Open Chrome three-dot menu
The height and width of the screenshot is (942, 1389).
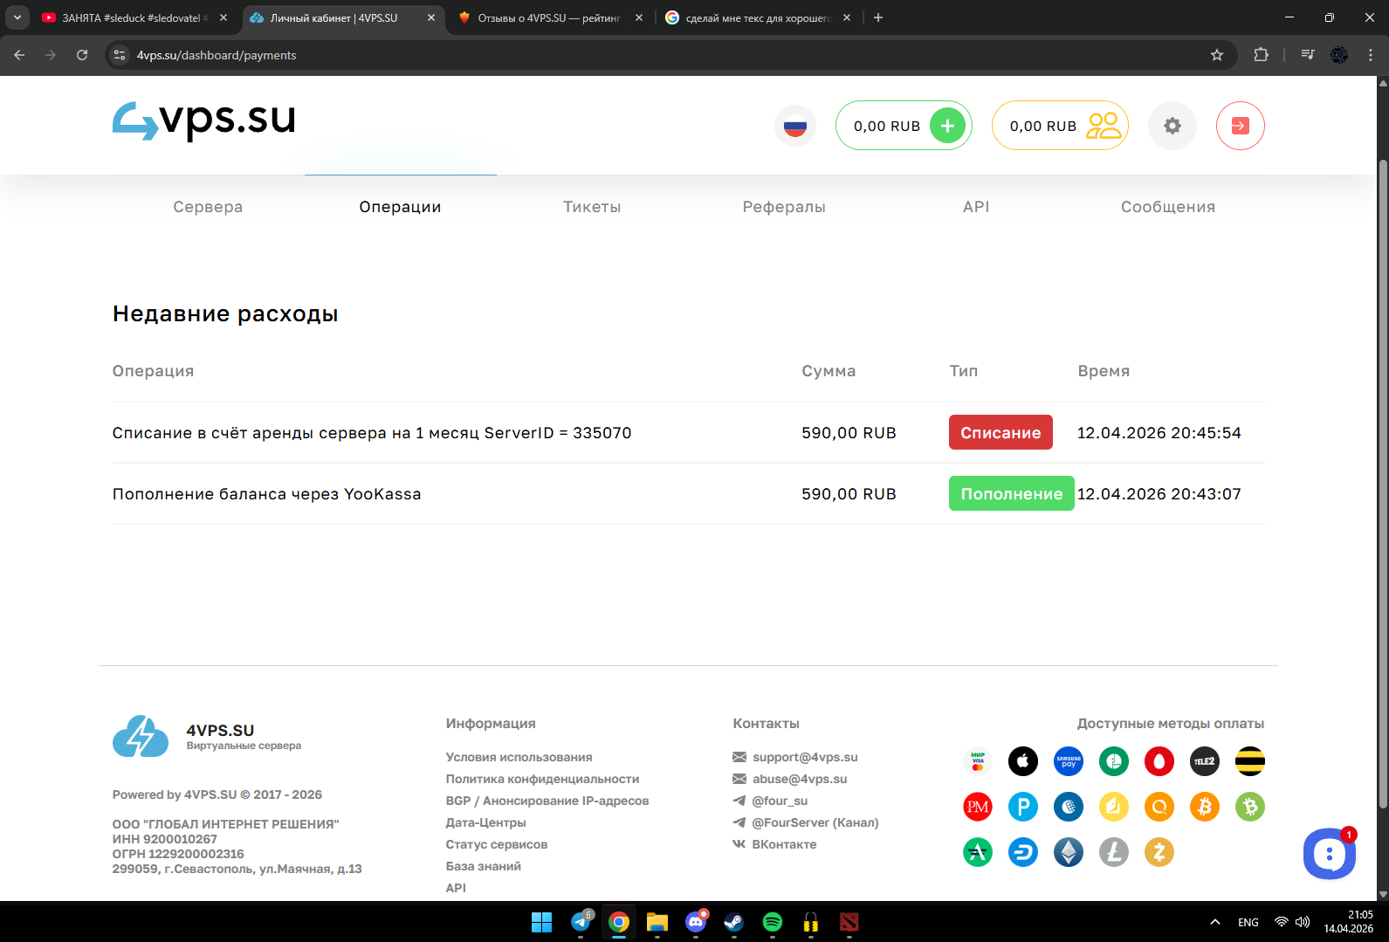1370,55
